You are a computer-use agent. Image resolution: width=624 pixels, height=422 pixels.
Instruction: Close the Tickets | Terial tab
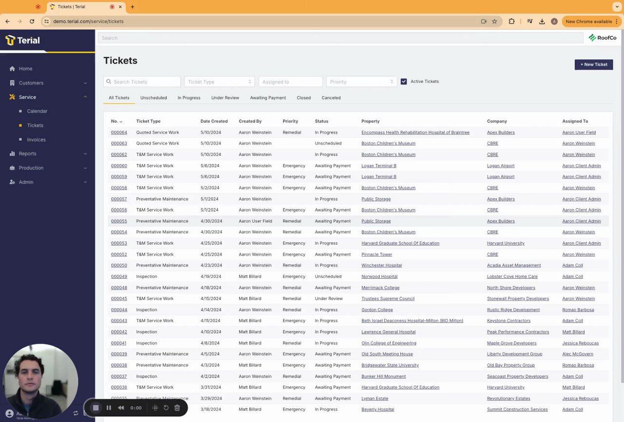pyautogui.click(x=120, y=7)
